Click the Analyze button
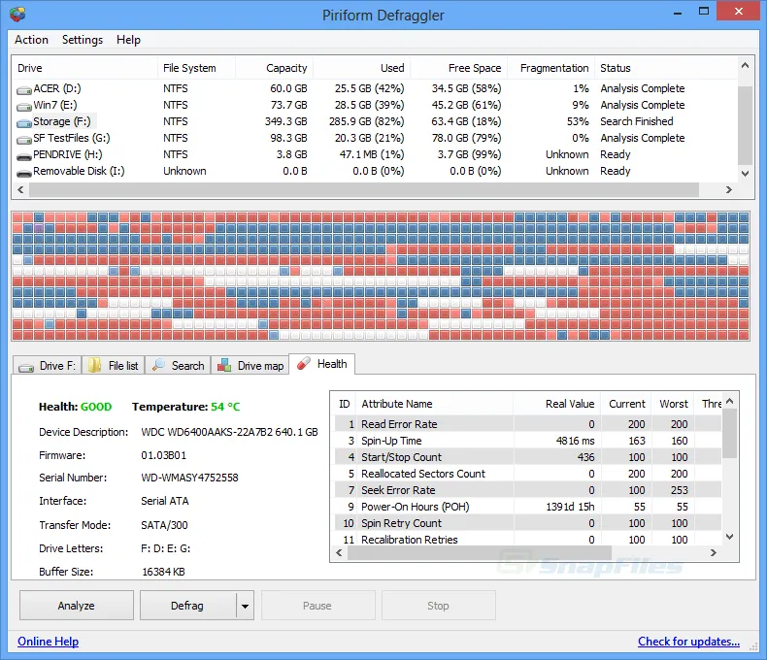The image size is (767, 660). tap(77, 606)
